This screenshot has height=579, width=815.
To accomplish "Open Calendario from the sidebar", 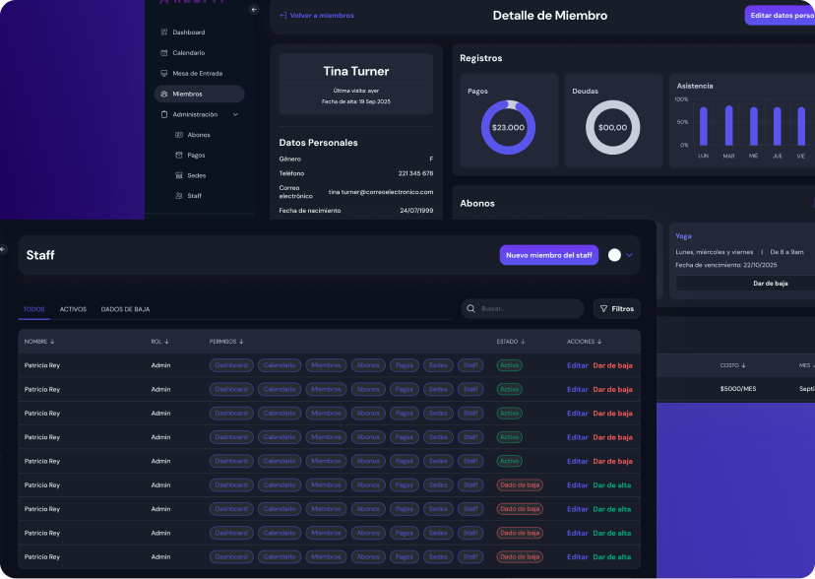I will point(188,53).
